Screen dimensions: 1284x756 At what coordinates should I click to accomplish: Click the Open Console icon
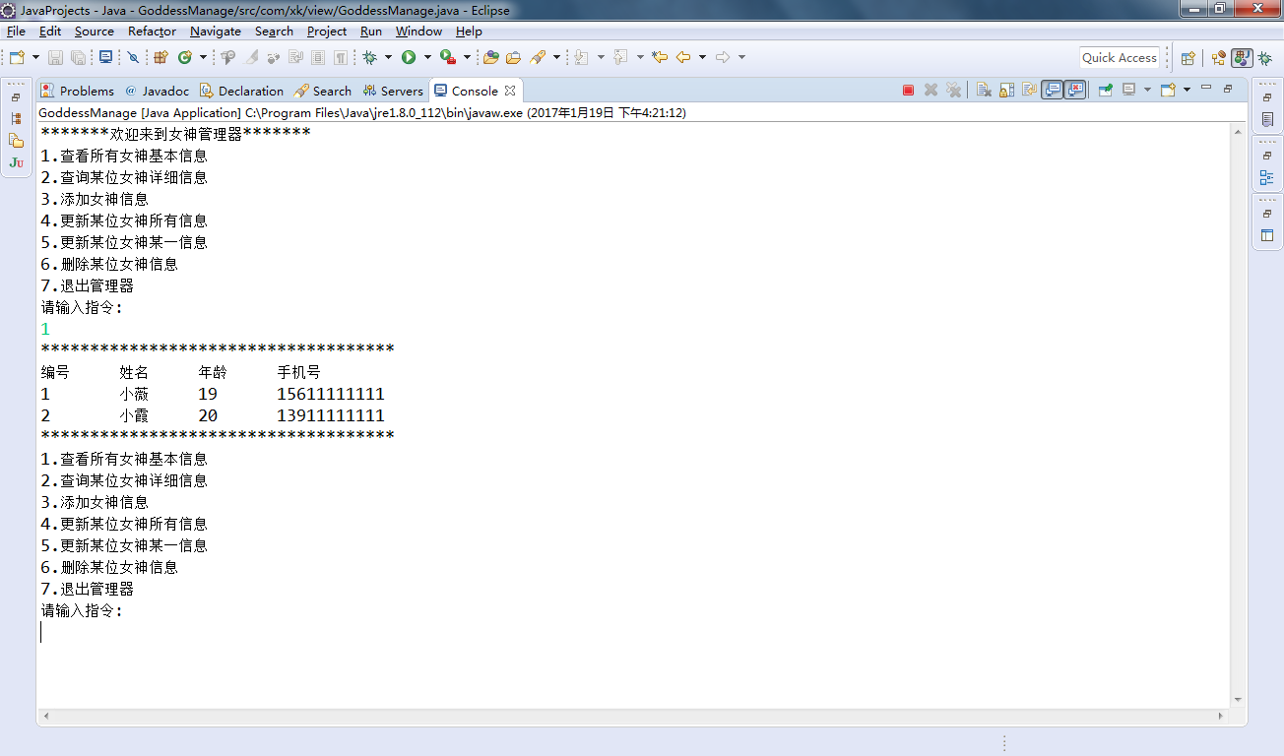coord(1168,90)
